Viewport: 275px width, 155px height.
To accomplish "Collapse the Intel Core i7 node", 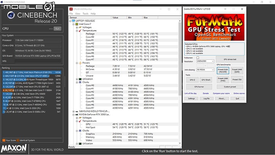I will pos(73,24).
